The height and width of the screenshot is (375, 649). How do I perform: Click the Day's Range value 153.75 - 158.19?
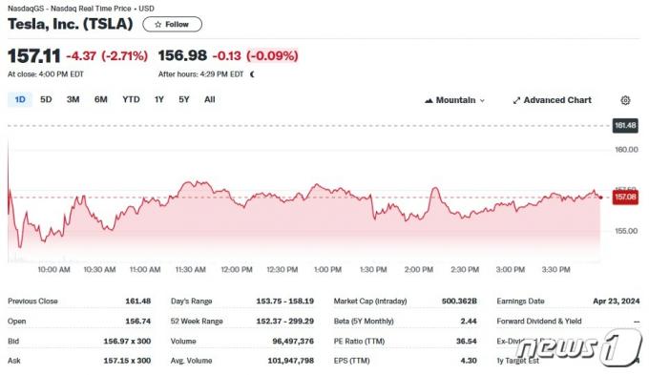tap(284, 301)
